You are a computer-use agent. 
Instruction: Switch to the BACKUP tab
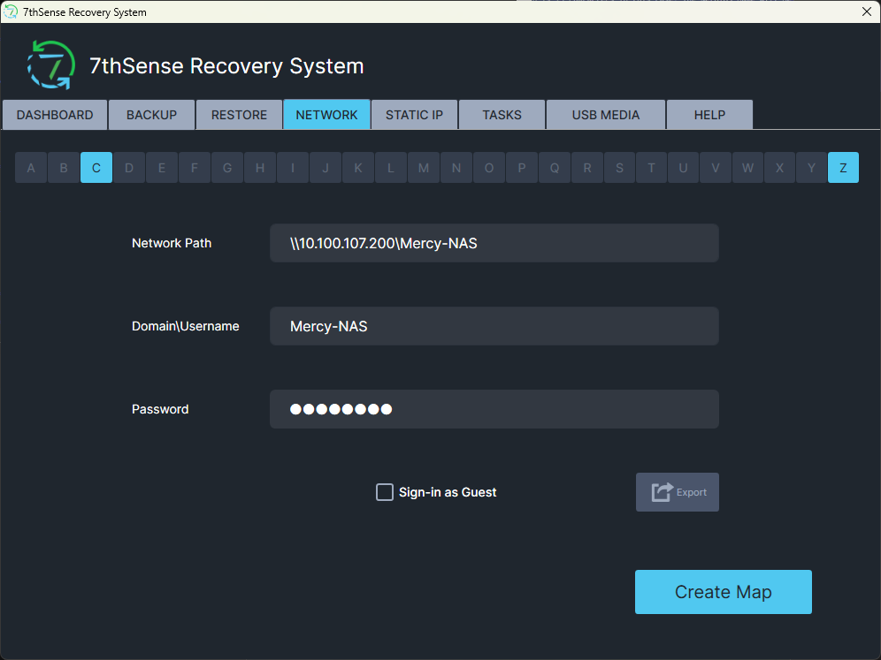pos(152,115)
